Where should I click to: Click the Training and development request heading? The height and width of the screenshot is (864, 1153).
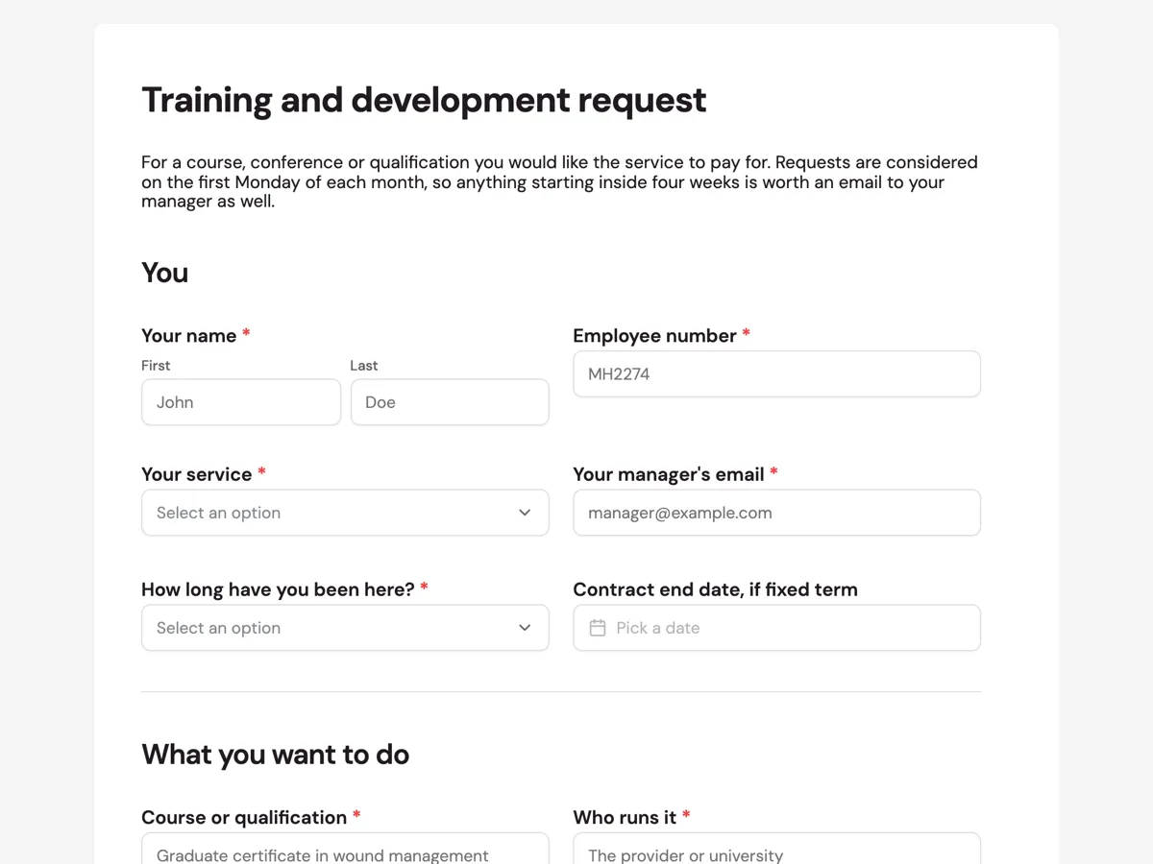(x=424, y=100)
